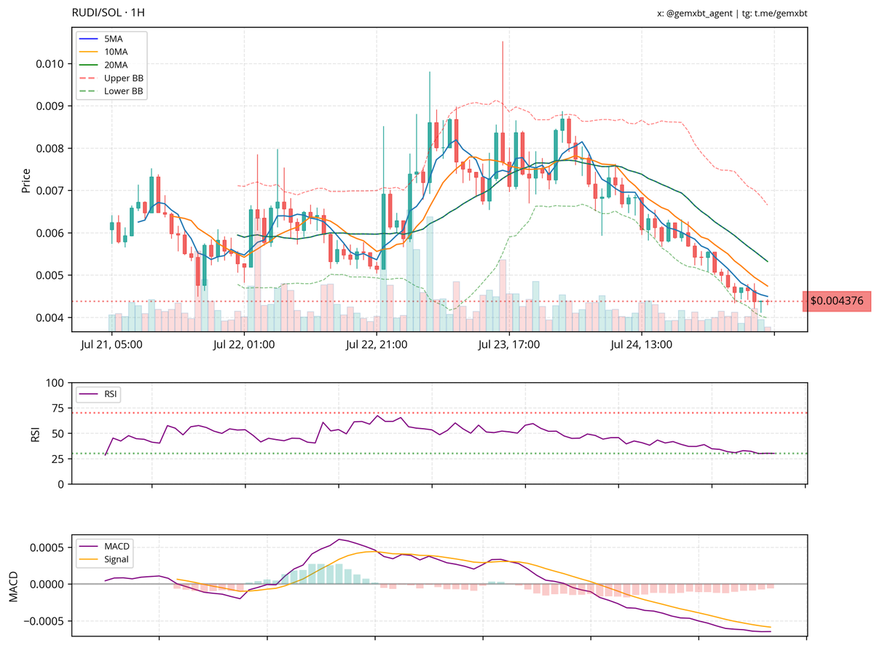Viewport: 874px width, 648px height.
Task: Click the 0.005 price axis tick
Action: tap(50, 275)
